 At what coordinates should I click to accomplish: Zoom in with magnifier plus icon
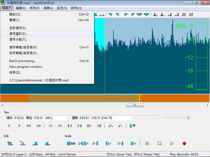click(x=111, y=126)
